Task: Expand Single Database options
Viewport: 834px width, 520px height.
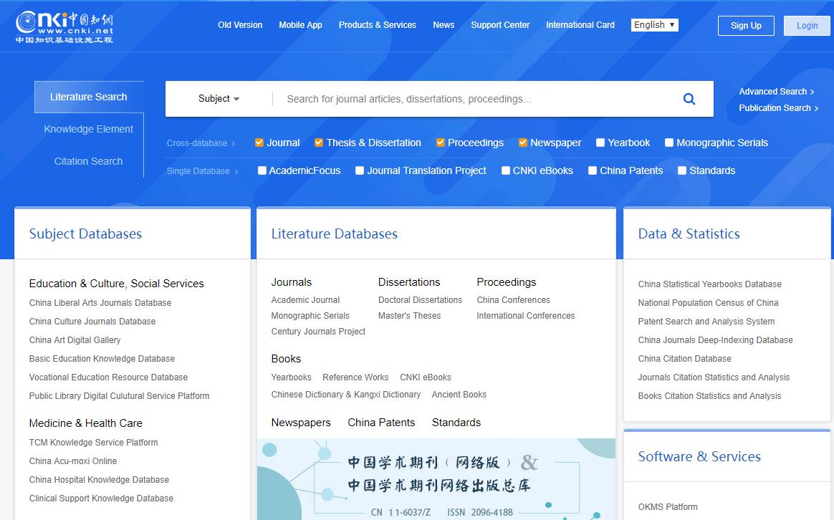Action: pos(202,171)
